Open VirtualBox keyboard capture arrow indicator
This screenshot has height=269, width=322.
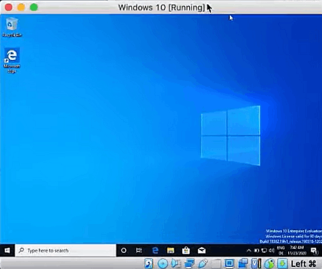click(x=283, y=263)
